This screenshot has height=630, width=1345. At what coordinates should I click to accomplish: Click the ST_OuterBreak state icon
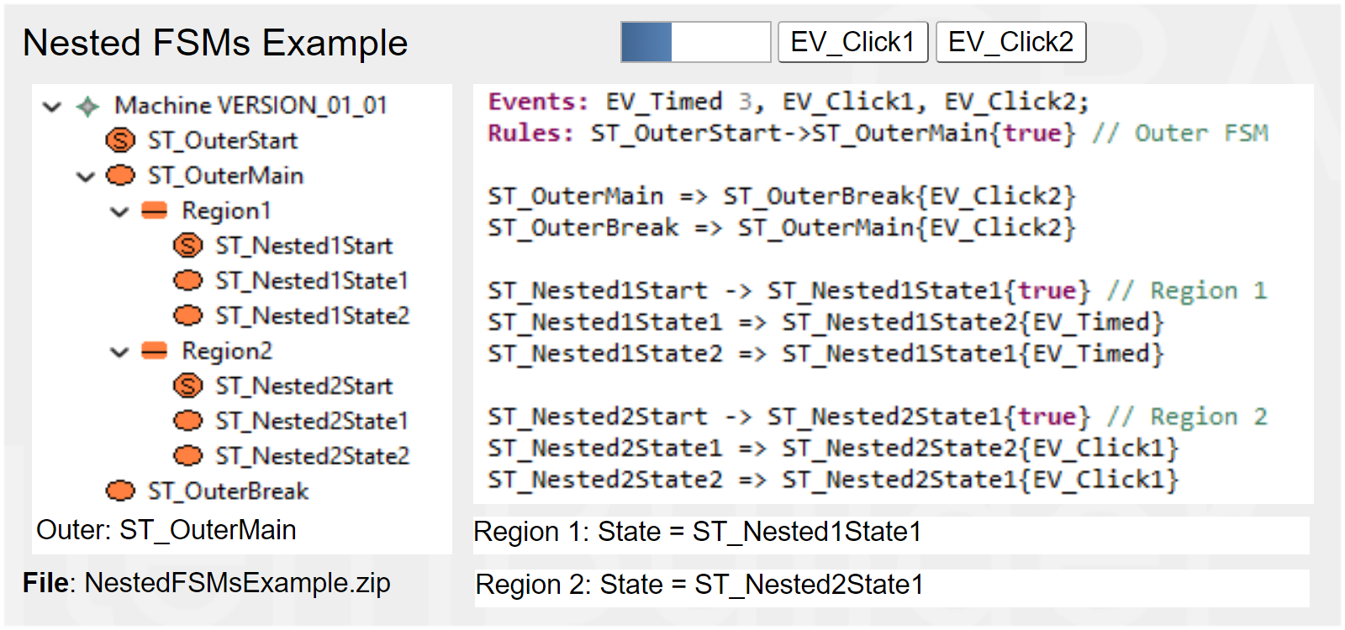(x=120, y=491)
